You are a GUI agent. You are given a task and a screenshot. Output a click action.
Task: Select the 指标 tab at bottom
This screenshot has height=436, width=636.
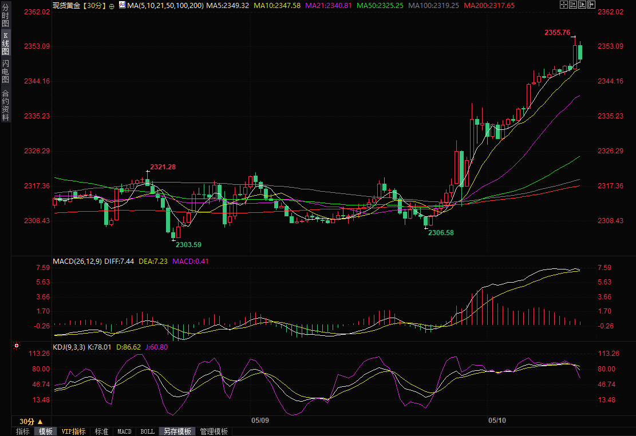click(23, 431)
